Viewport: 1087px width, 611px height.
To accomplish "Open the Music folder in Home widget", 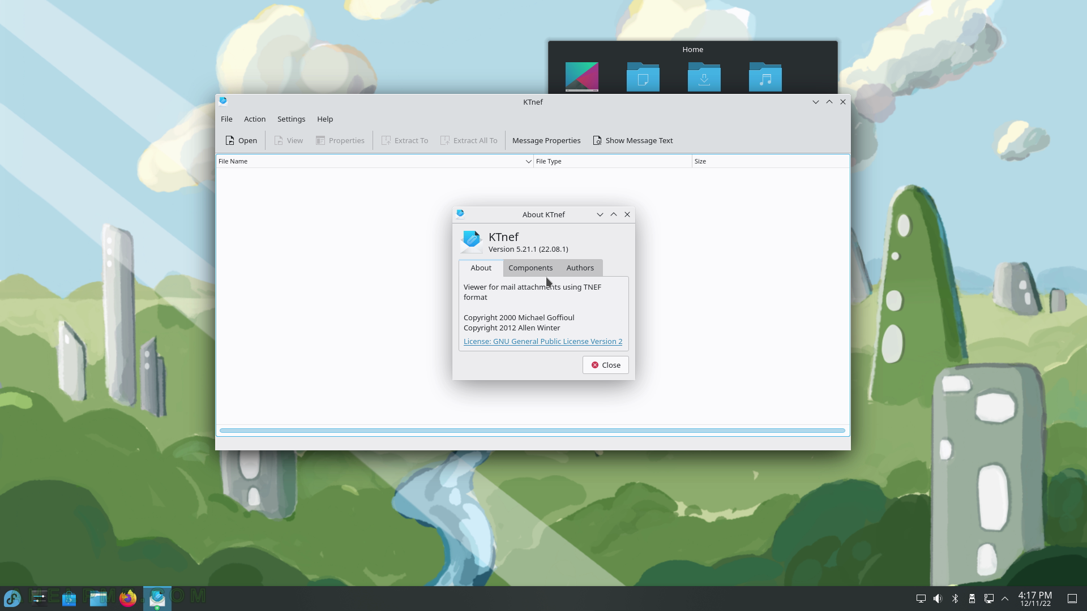I will click(765, 77).
